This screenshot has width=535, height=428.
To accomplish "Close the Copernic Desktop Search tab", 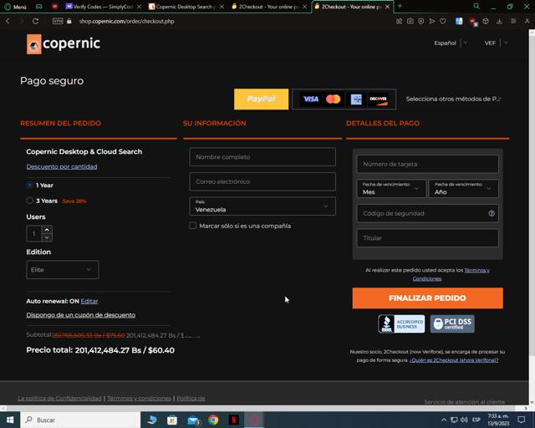I will coord(222,7).
